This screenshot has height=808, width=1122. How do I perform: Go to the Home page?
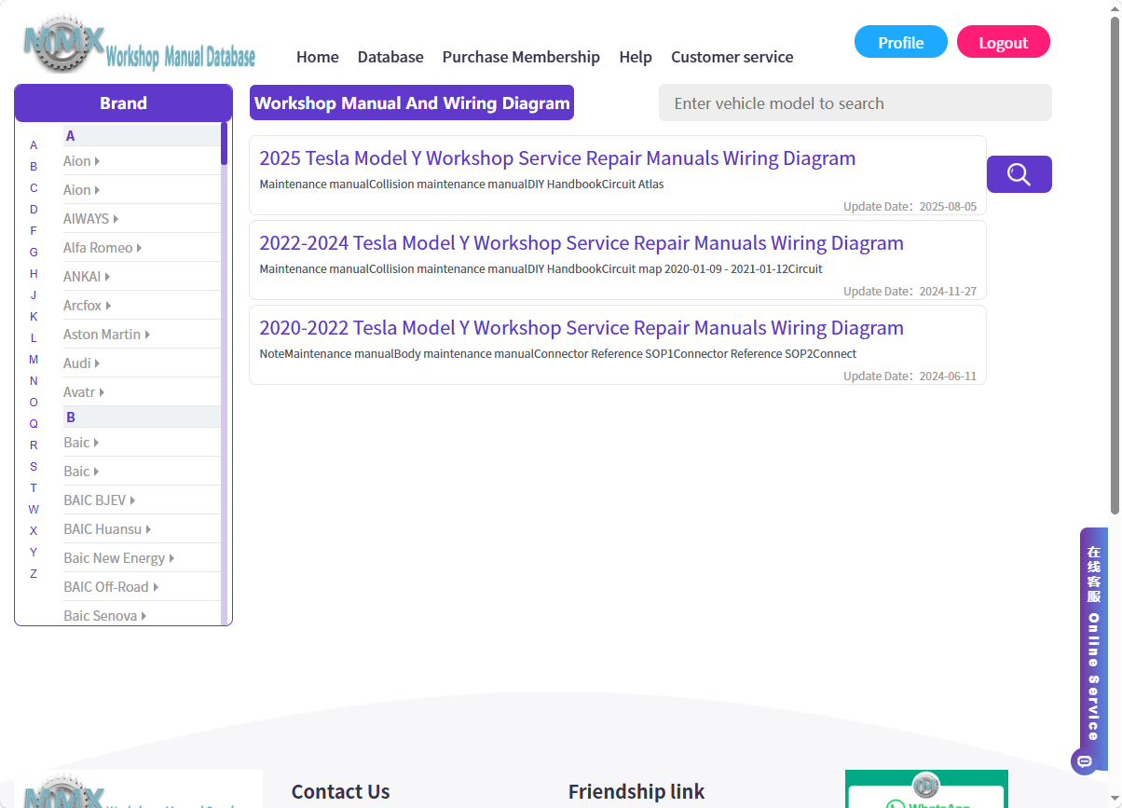(318, 57)
